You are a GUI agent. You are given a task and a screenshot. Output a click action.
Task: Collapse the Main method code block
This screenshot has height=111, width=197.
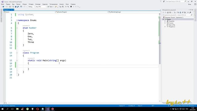[17, 60]
